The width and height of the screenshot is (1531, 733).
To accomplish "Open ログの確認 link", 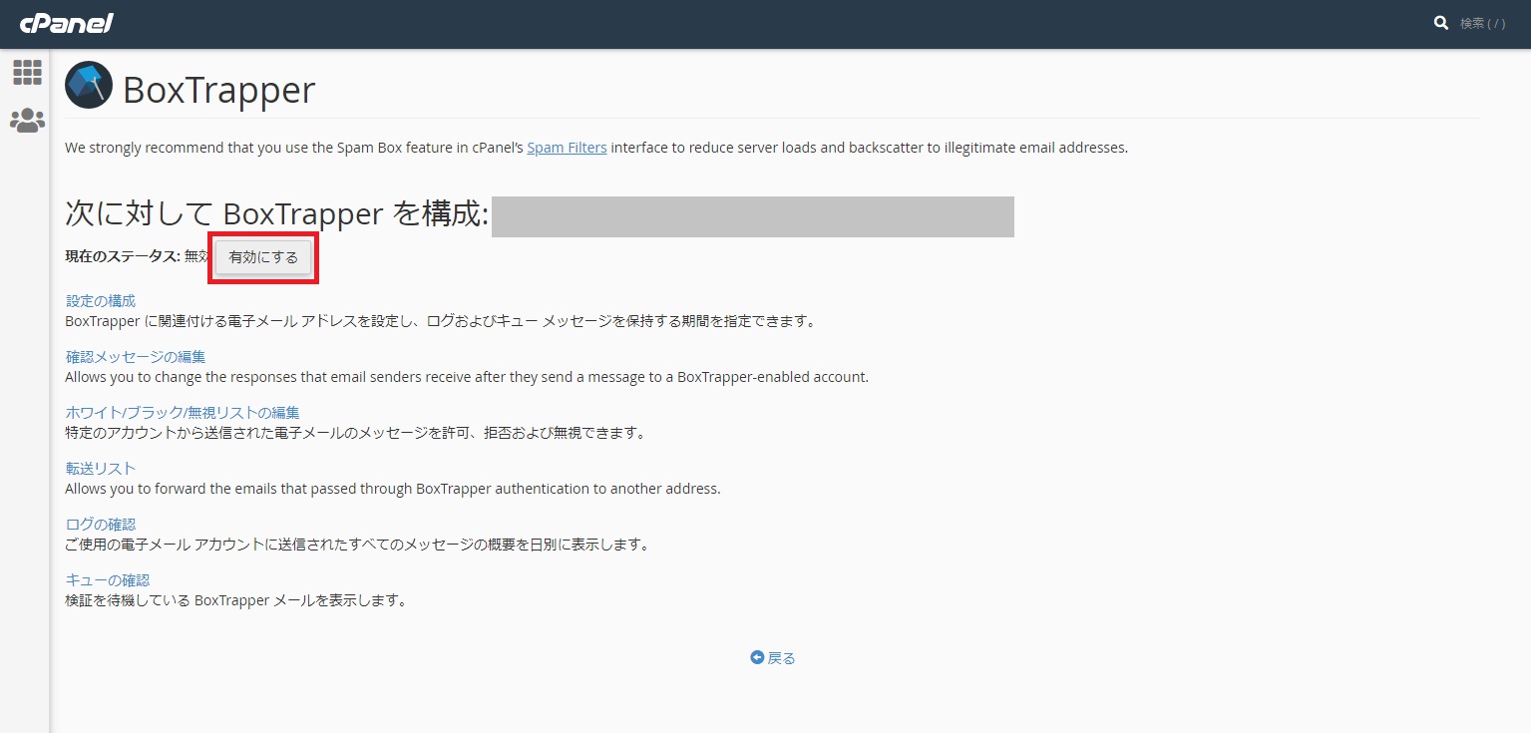I will (101, 524).
